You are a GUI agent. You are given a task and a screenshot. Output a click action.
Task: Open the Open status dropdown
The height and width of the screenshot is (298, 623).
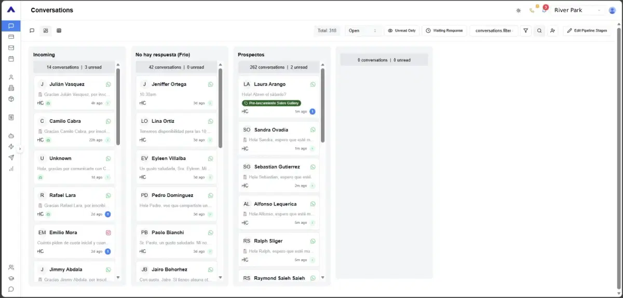point(362,31)
